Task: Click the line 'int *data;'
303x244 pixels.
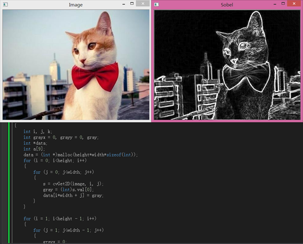Action: point(35,143)
